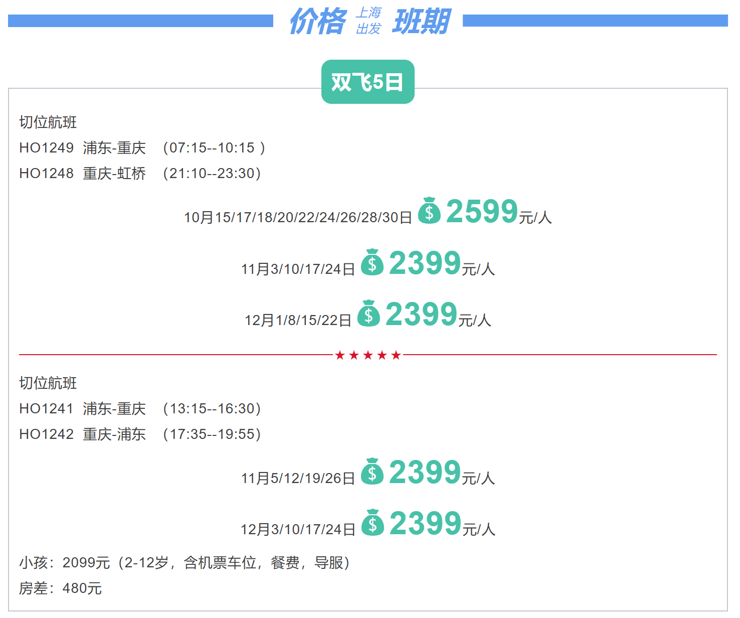Click money bag icon after 12月1/8/15/22日

pyautogui.click(x=368, y=314)
